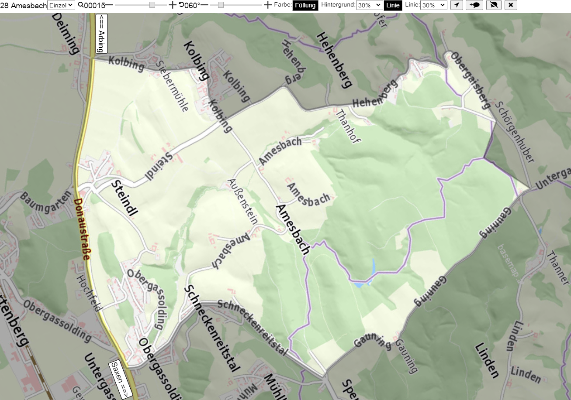Click the X close icon in the toolbar
This screenshot has height=400, width=571.
coord(511,5)
